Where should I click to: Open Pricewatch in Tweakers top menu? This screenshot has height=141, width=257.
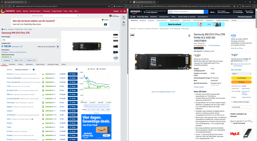[47, 11]
